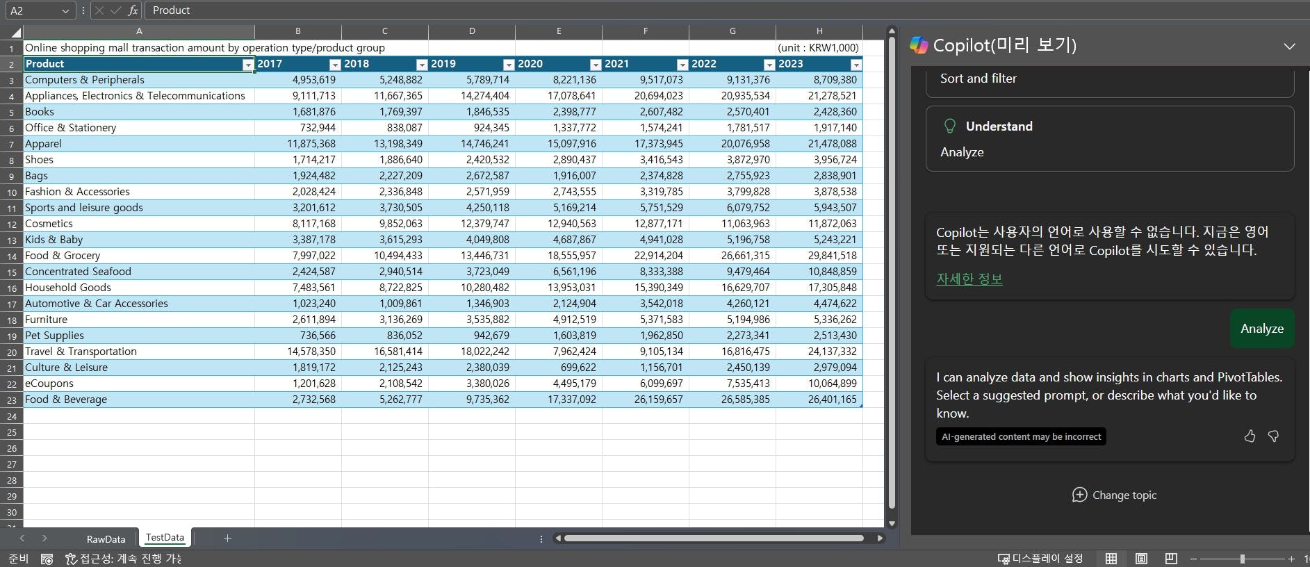Viewport: 1310px width, 567px height.
Task: Select the cell with value 29,841,518
Action: click(x=819, y=256)
